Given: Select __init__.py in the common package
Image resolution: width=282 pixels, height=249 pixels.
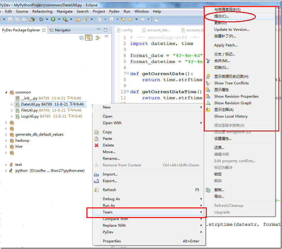Looking at the screenshot, I should coord(48,98).
